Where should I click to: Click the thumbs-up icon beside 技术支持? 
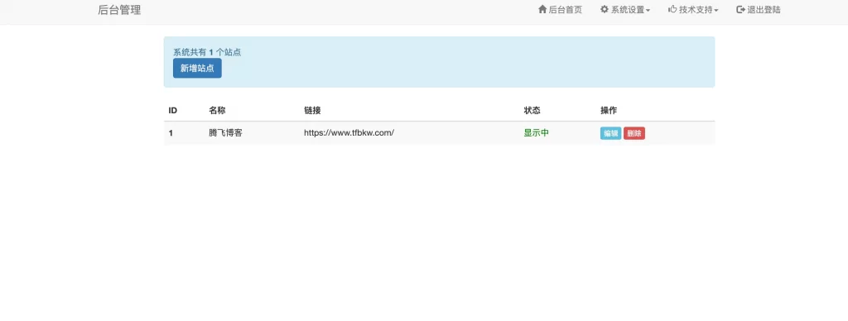(672, 9)
